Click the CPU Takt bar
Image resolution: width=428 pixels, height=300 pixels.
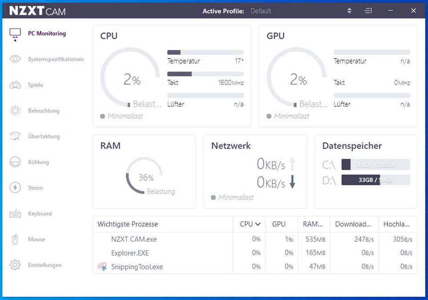(x=205, y=74)
